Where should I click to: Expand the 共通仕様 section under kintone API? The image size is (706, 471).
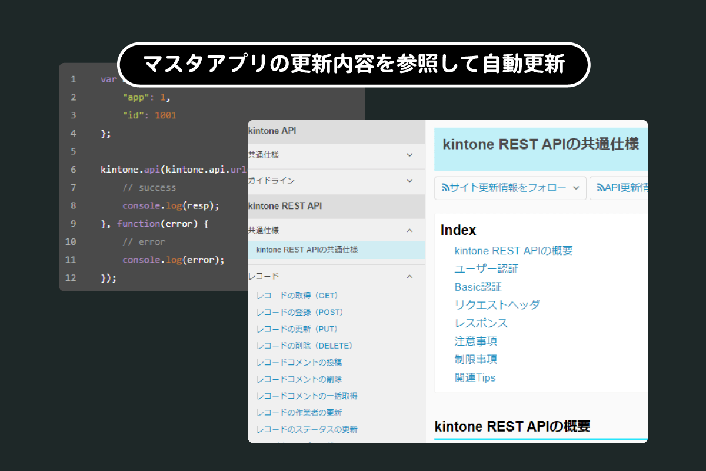click(336, 155)
